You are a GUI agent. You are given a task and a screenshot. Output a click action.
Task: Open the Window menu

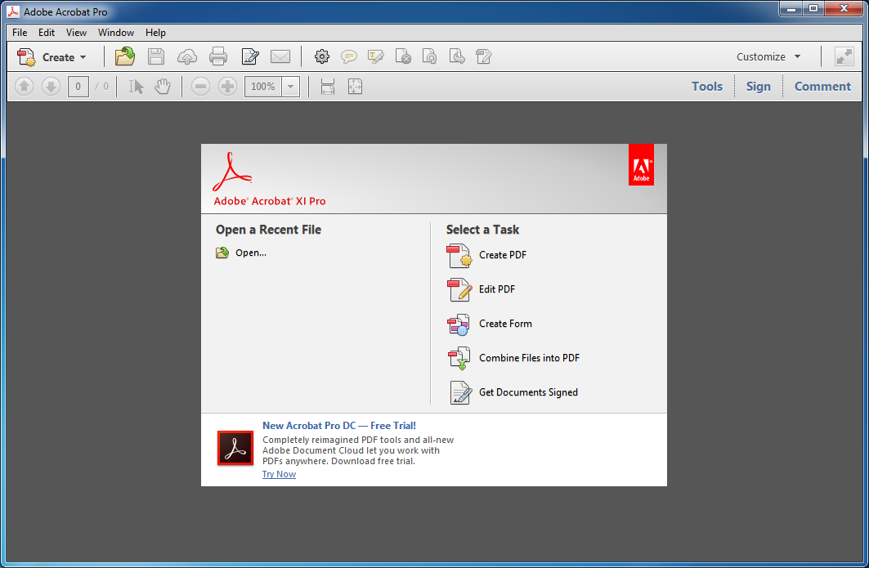116,33
